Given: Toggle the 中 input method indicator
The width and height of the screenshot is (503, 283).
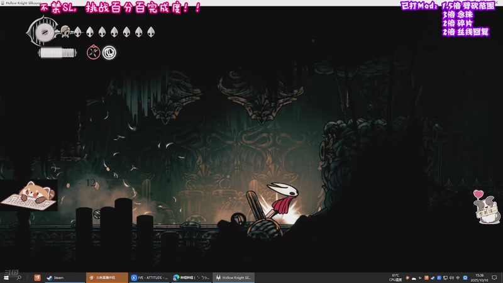Looking at the screenshot, I should [x=458, y=278].
